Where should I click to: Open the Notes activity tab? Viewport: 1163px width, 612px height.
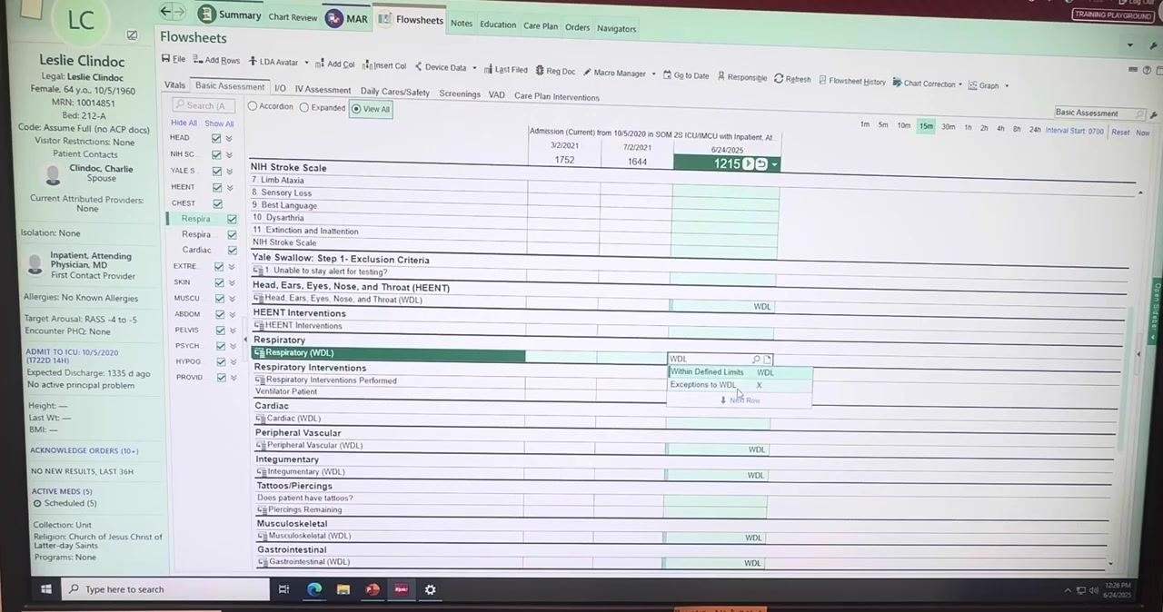(x=462, y=24)
